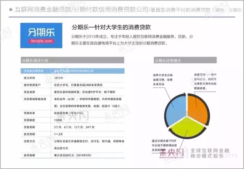The height and width of the screenshot is (169, 244).
Task: Click the yellow-green segment of the pie chart
Action: pyautogui.click(x=187, y=127)
